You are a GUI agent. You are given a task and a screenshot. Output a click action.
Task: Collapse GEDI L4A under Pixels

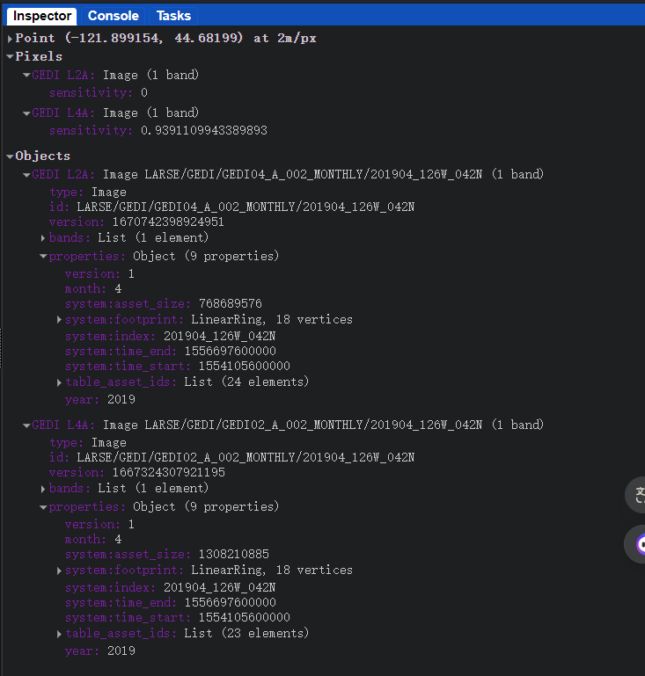coord(26,113)
